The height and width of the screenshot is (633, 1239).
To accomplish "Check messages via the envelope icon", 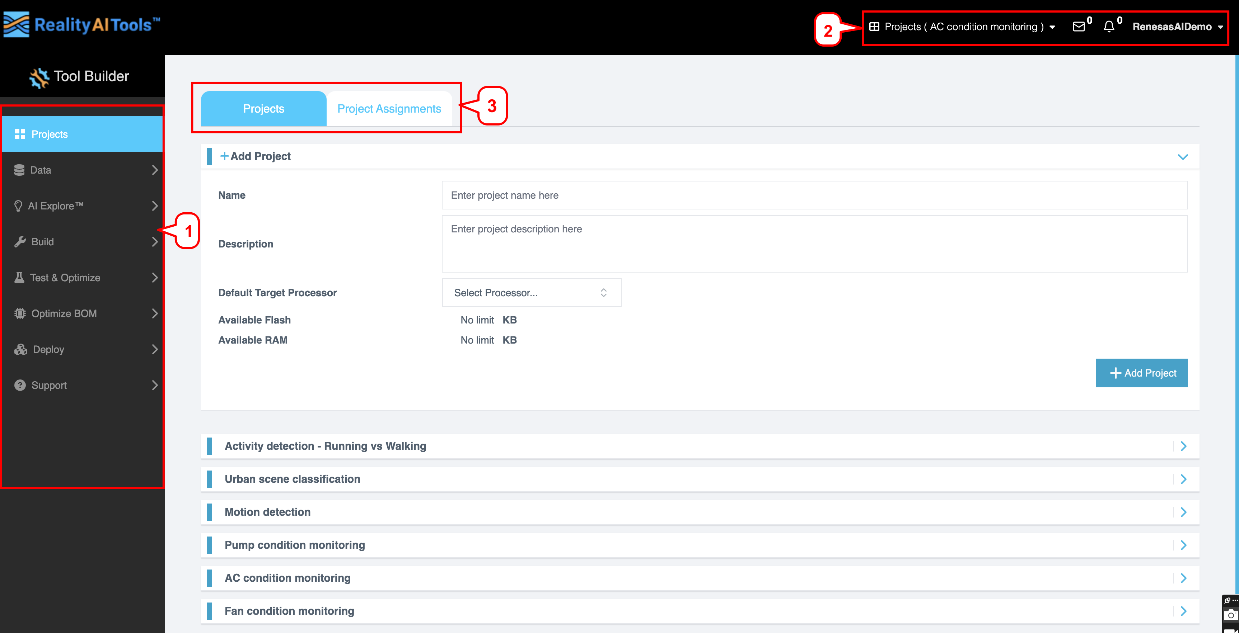I will pos(1079,27).
